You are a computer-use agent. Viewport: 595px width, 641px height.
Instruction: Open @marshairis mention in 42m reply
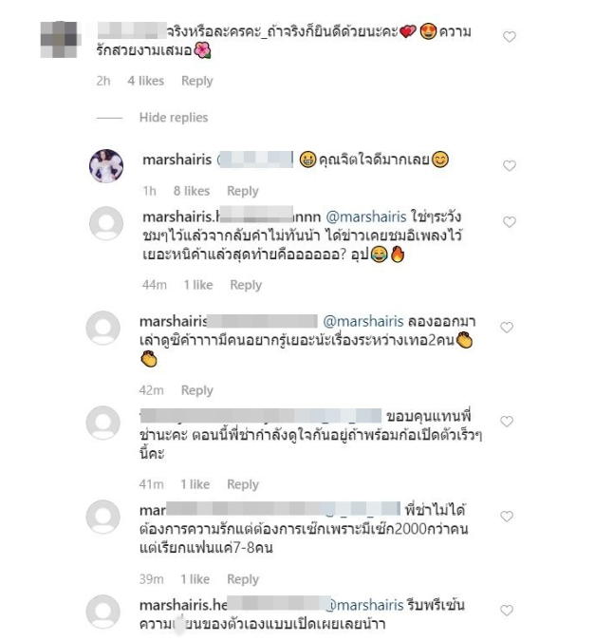point(363,322)
